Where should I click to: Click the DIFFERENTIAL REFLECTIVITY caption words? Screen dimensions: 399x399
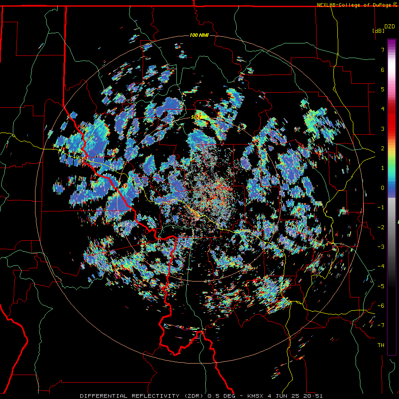(x=129, y=396)
